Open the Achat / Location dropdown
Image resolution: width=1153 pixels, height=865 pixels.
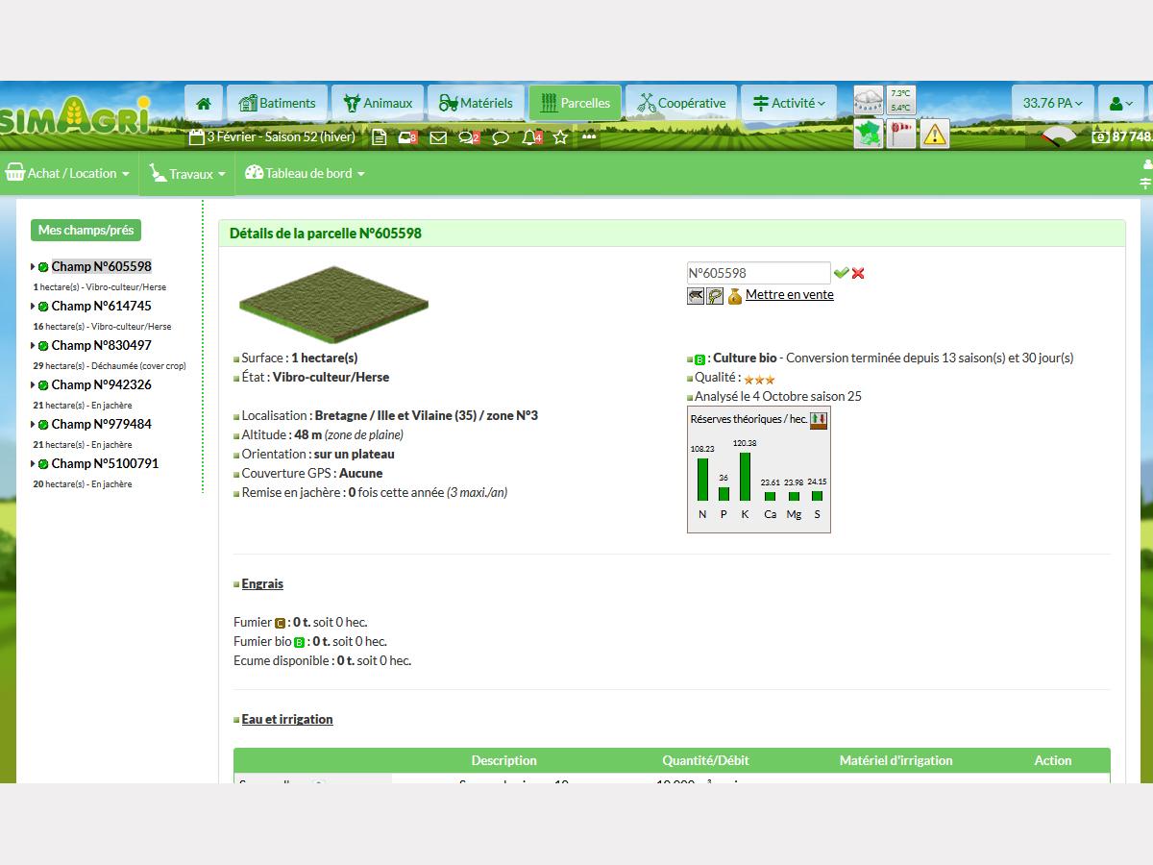tap(68, 174)
